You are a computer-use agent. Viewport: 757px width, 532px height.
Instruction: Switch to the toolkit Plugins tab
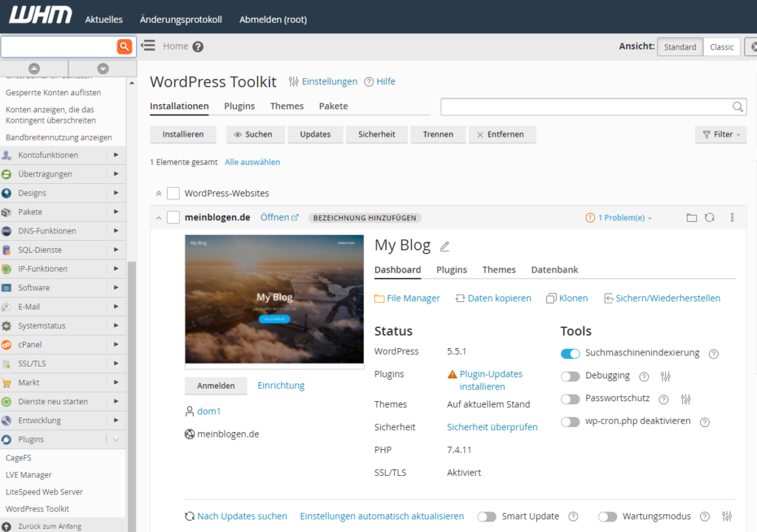[x=240, y=106]
